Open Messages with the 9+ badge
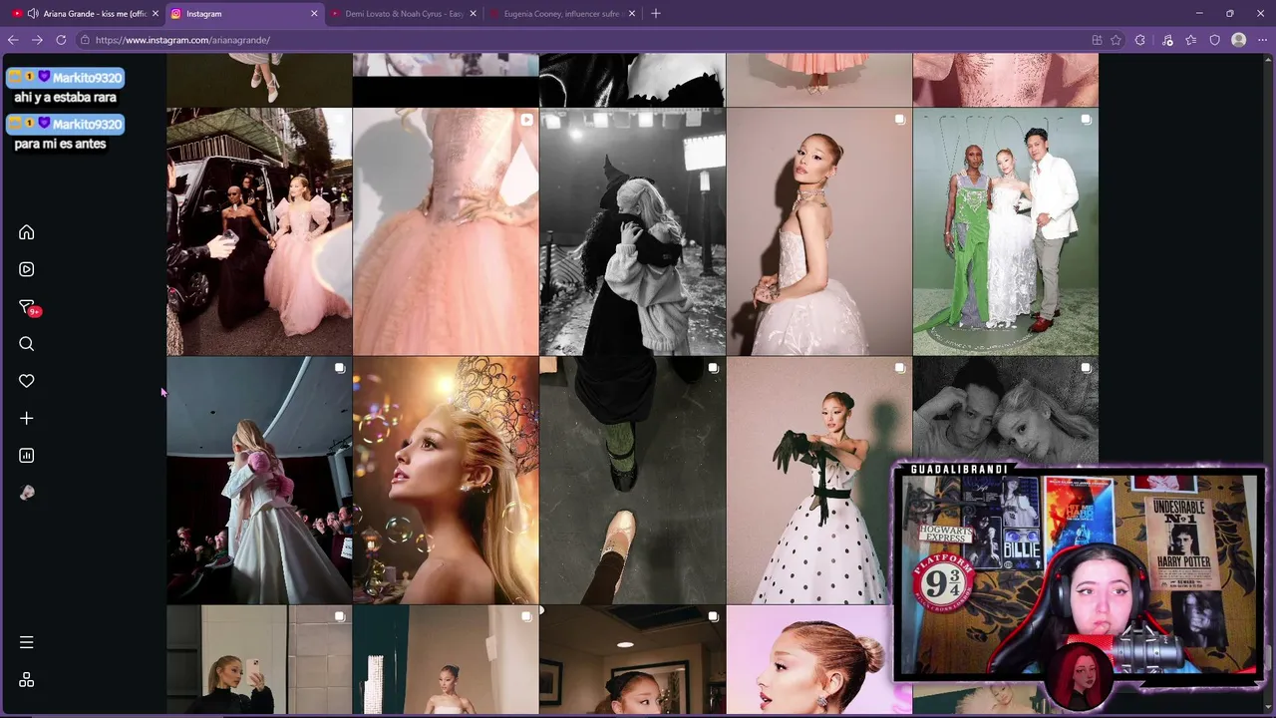 (27, 307)
